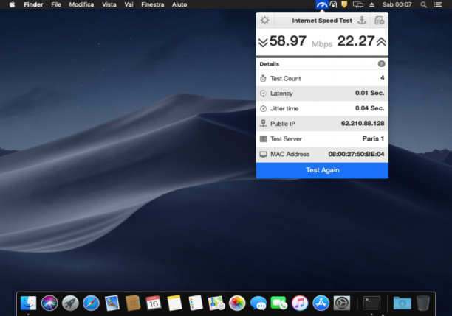Open the test history calendar icon
Screen dimensions: 452x316
pos(379,21)
